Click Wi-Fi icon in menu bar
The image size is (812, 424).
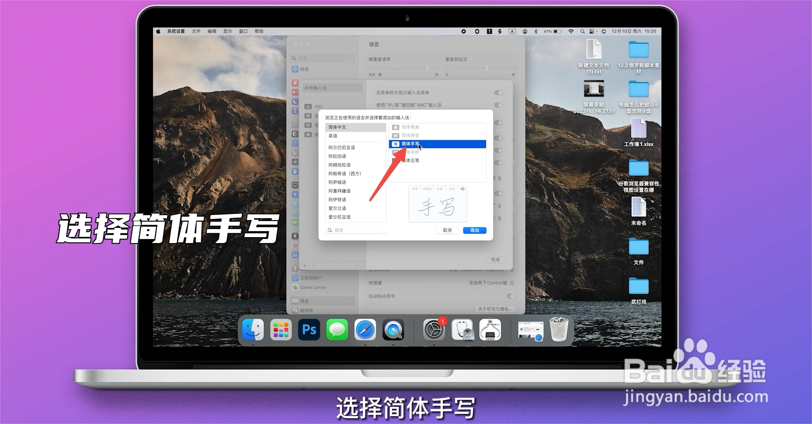pos(571,31)
